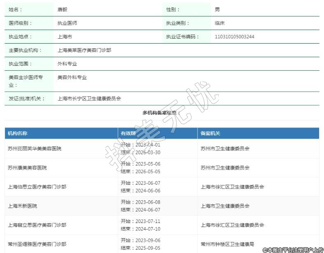
Task: Select the 苏州芘丽芙华美美容医院 row entry
Action: tap(35, 149)
